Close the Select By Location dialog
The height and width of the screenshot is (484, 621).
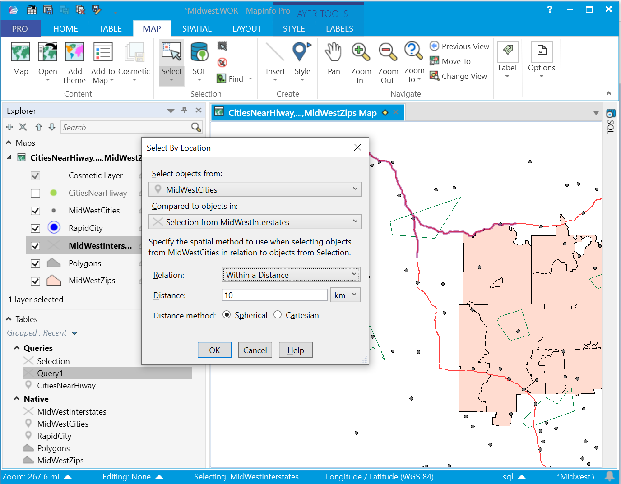point(357,148)
